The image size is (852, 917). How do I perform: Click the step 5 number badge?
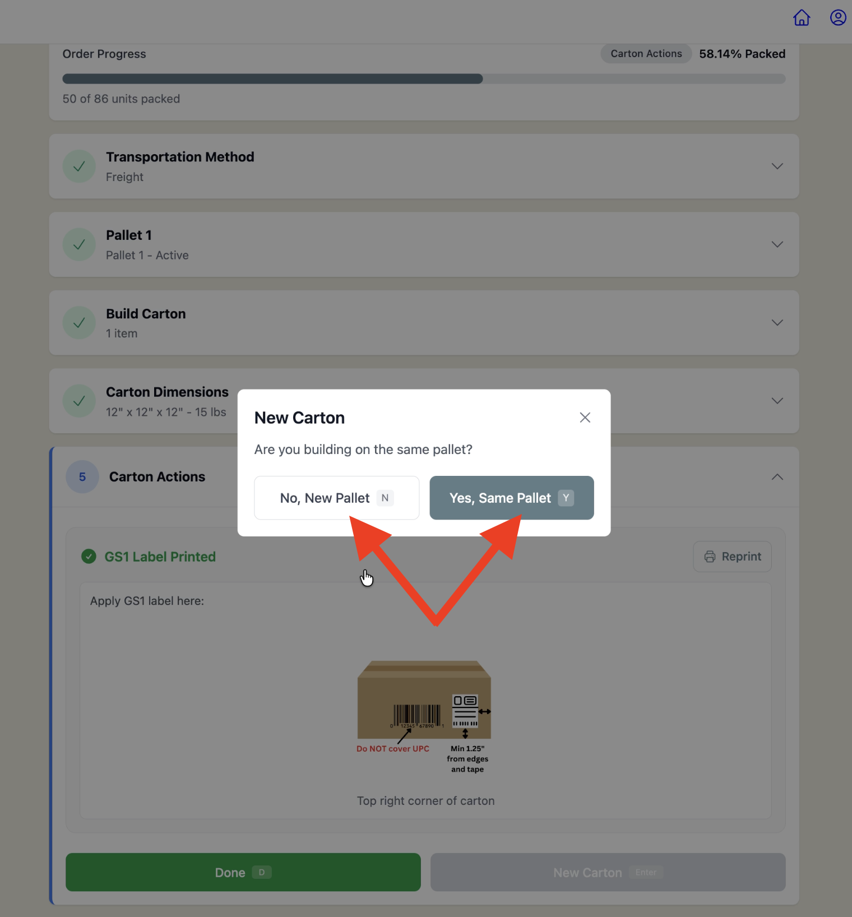[82, 477]
